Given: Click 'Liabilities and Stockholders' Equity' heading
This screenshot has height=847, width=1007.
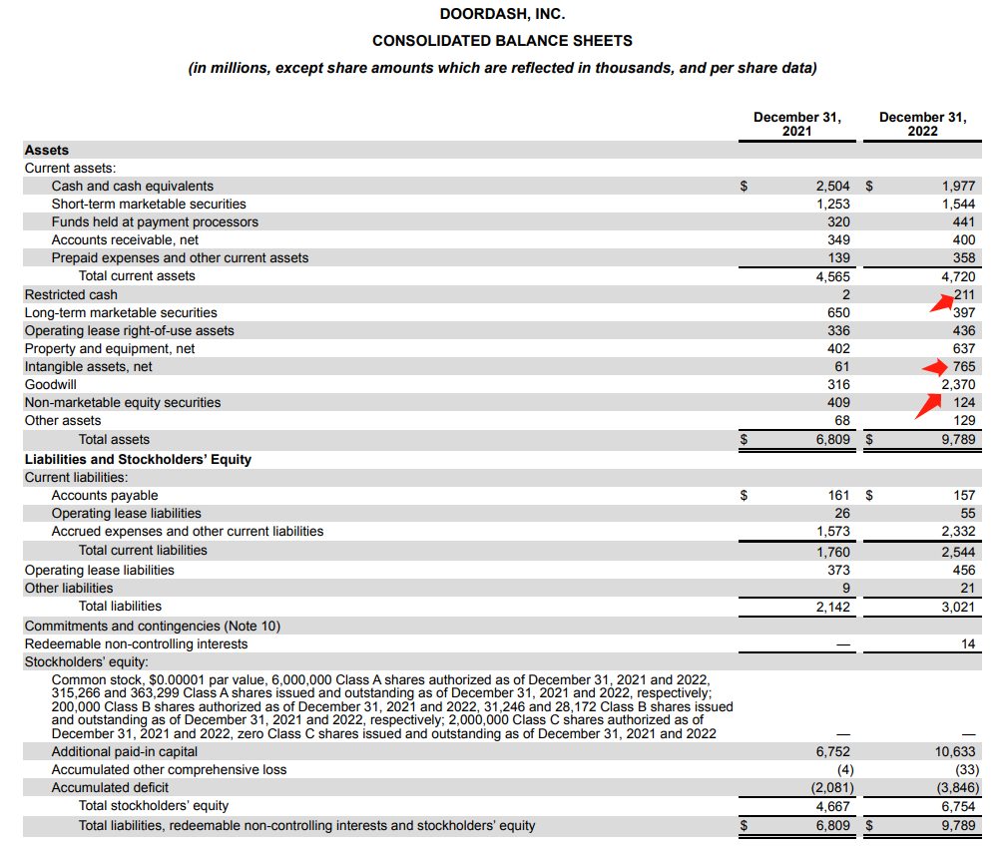Looking at the screenshot, I should tap(138, 460).
